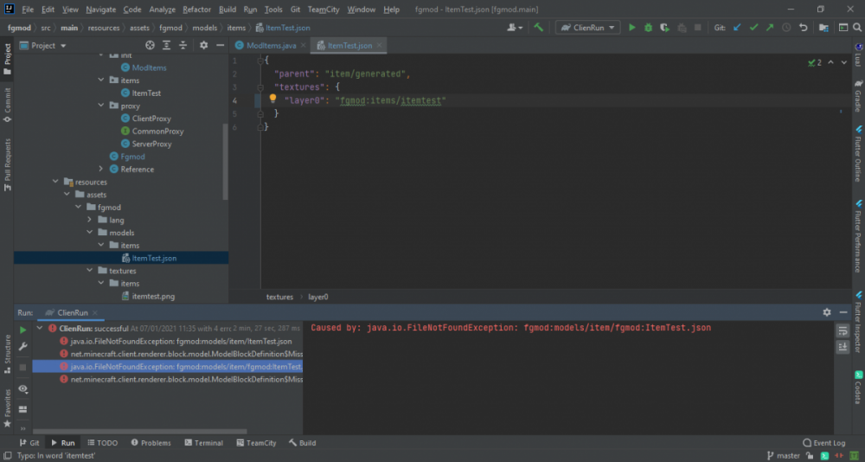
Task: Collapse the items package in tree
Action: pyautogui.click(x=100, y=80)
